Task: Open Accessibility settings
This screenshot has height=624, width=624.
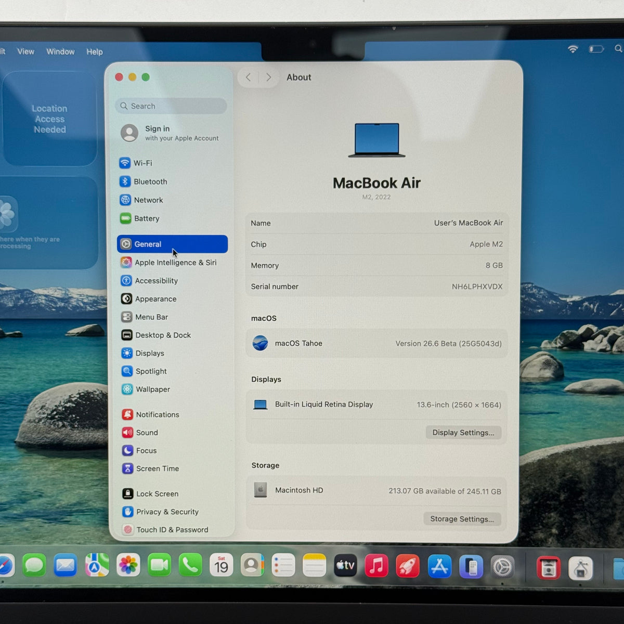Action: click(x=172, y=281)
